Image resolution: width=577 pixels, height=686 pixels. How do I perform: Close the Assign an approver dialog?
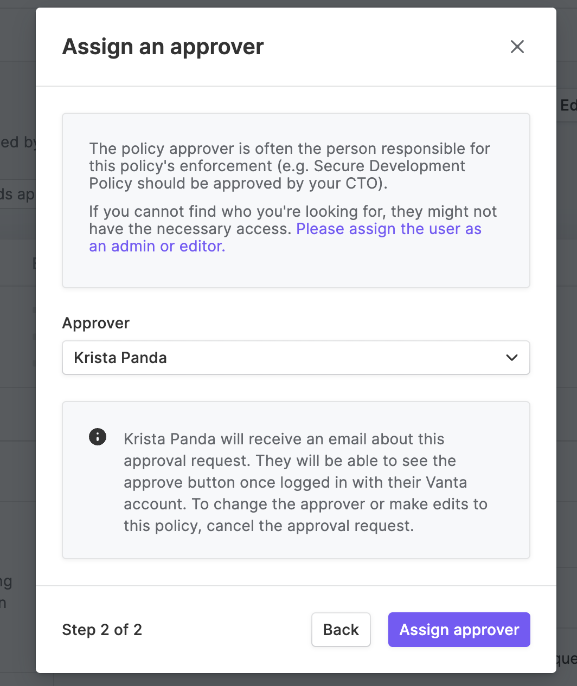517,47
